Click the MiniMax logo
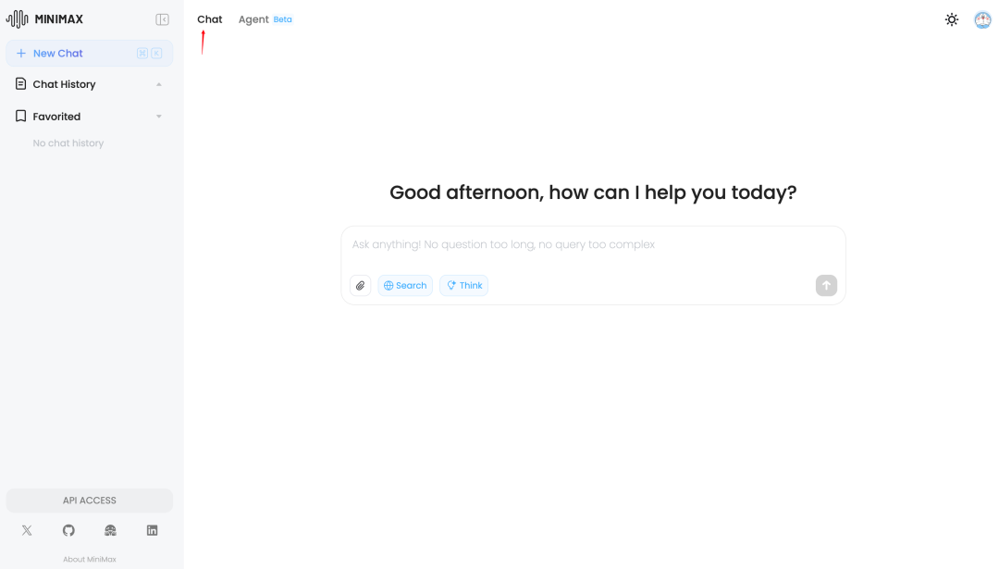This screenshot has height=569, width=999. click(44, 19)
